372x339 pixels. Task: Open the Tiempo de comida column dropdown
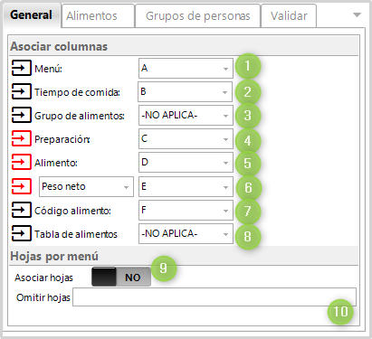[x=186, y=91]
